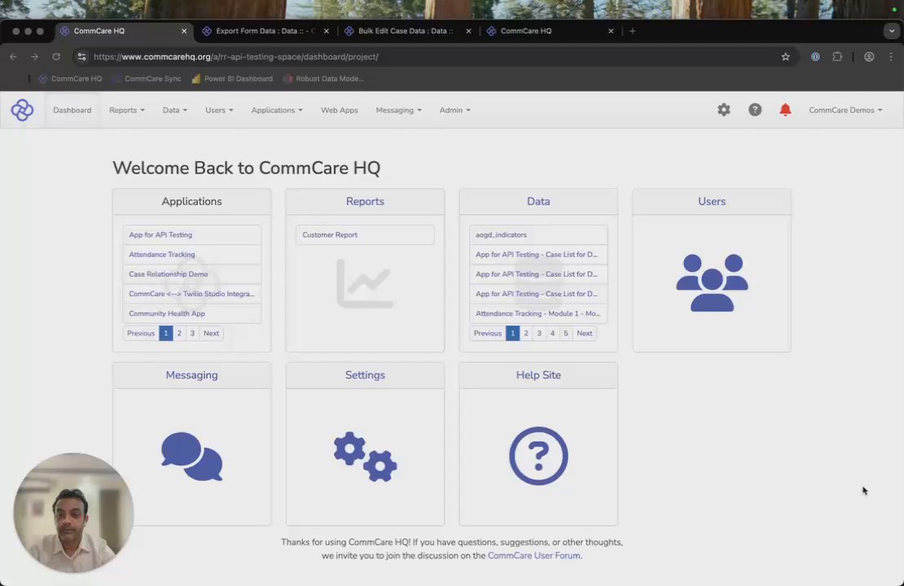The image size is (904, 586).
Task: Open CommCare Twilio Studio Integration app
Action: pyautogui.click(x=192, y=294)
